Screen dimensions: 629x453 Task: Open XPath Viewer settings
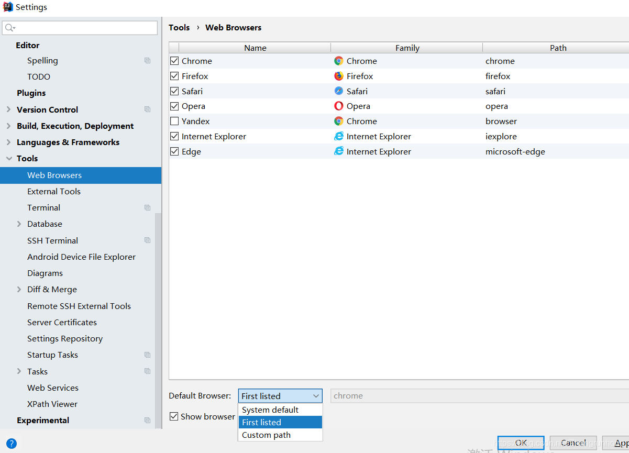click(x=52, y=404)
